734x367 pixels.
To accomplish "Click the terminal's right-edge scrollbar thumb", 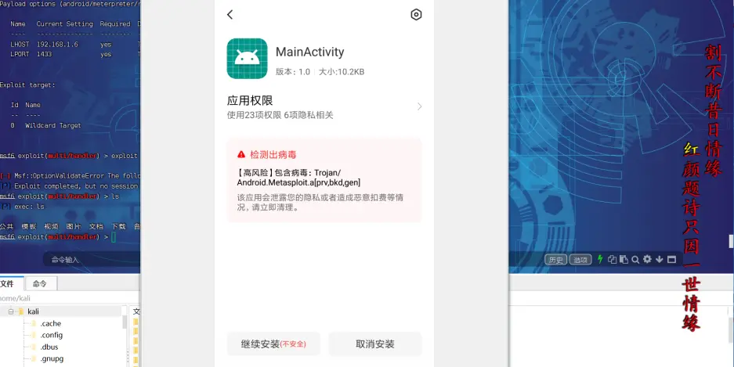I will click(731, 241).
